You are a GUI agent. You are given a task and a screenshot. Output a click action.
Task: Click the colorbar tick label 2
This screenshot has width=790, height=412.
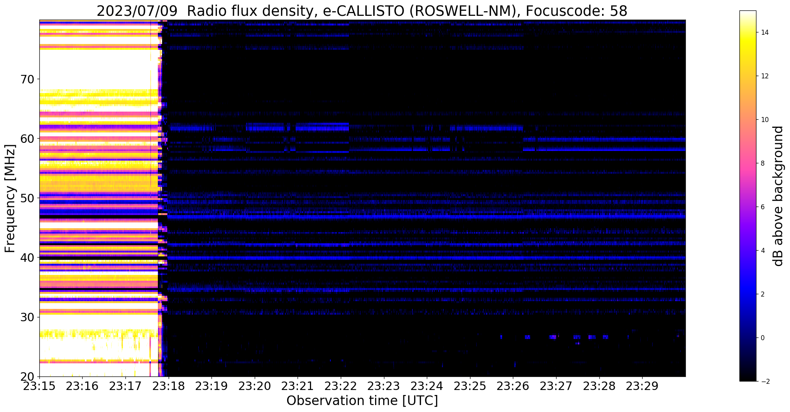763,294
